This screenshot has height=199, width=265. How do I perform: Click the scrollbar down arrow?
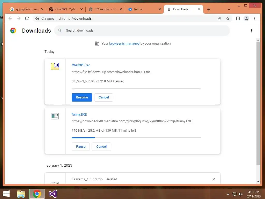pyautogui.click(x=258, y=182)
